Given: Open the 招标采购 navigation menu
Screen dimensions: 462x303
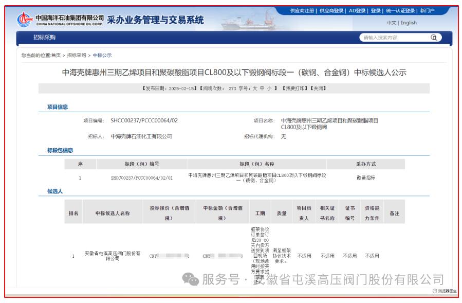Looking at the screenshot, I should coord(44,38).
